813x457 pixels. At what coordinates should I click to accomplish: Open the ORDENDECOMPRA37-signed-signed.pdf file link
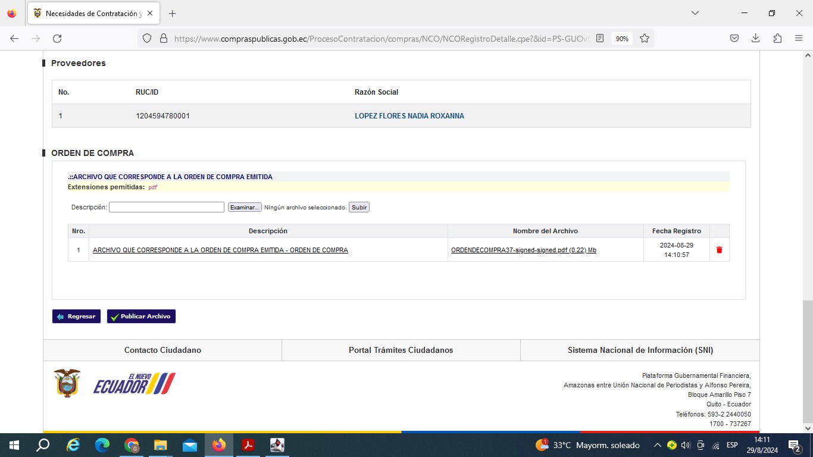point(523,250)
